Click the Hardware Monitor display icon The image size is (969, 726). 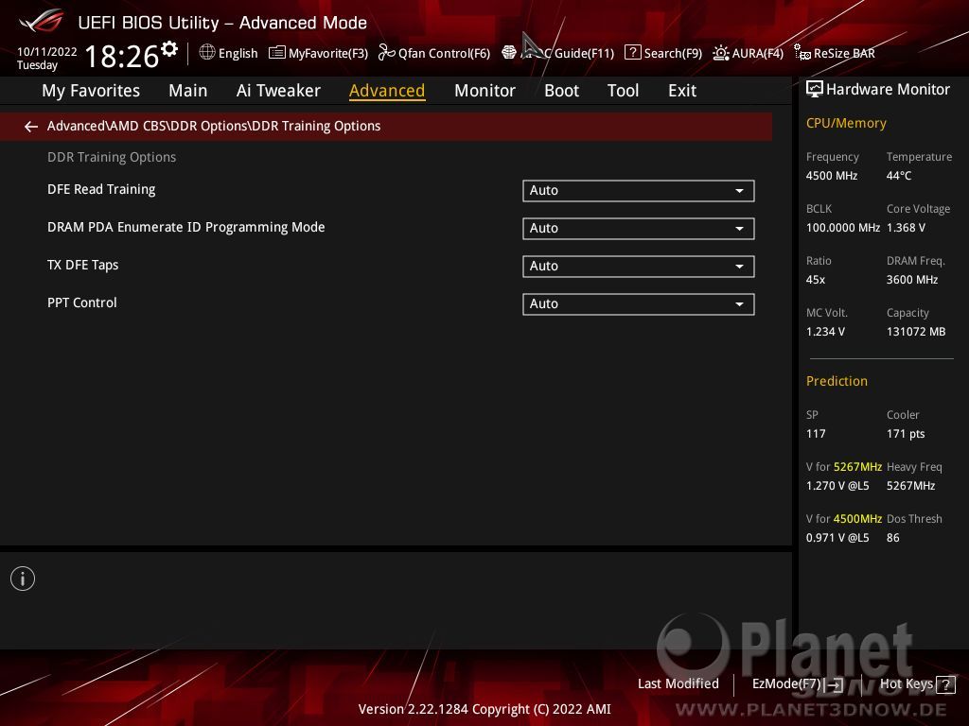(815, 90)
